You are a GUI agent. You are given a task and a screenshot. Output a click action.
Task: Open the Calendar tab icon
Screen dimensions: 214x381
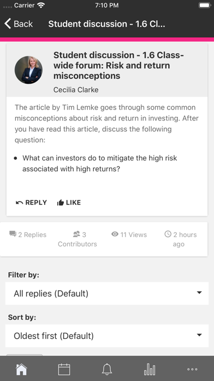[x=64, y=370]
